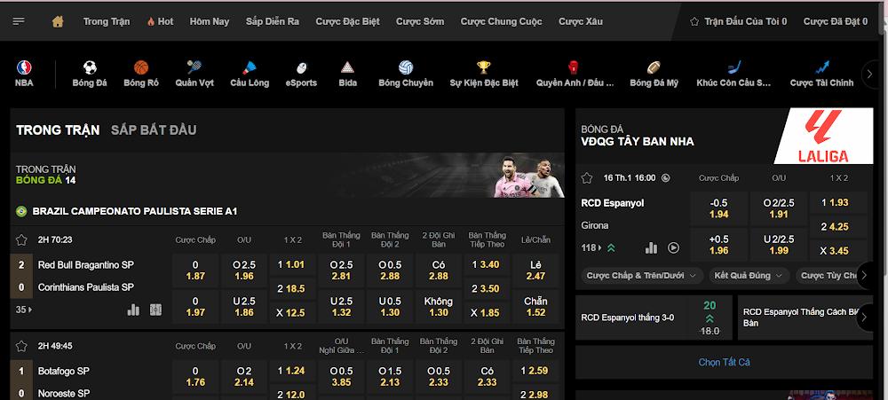The width and height of the screenshot is (888, 400).
Task: Open statistics chart for Red Bull Bragantino match
Action: (134, 310)
